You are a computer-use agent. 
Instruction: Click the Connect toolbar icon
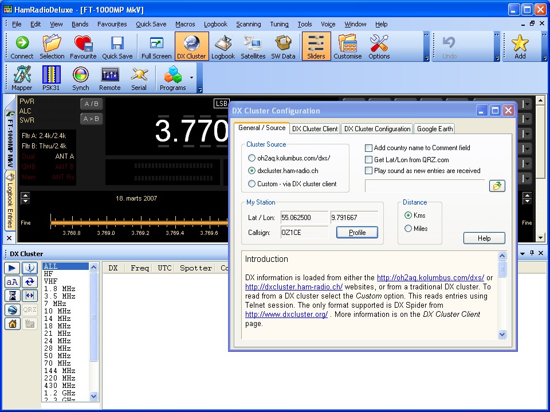pyautogui.click(x=22, y=46)
